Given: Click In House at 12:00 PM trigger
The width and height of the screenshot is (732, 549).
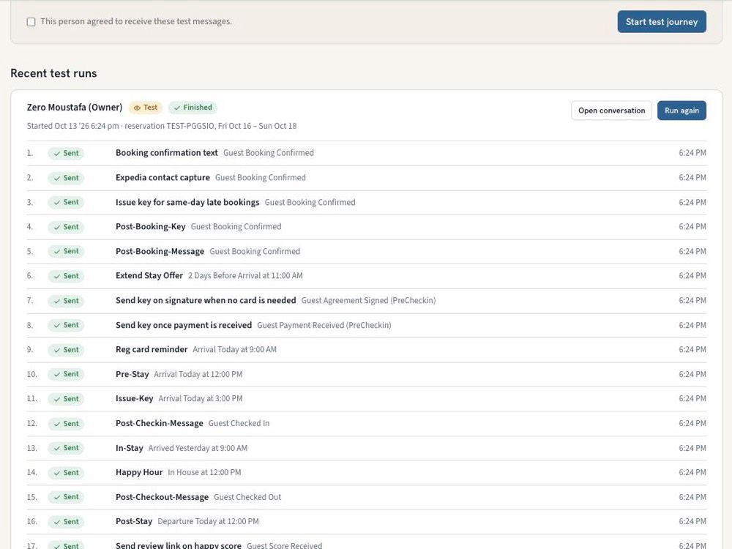Looking at the screenshot, I should click(x=204, y=472).
